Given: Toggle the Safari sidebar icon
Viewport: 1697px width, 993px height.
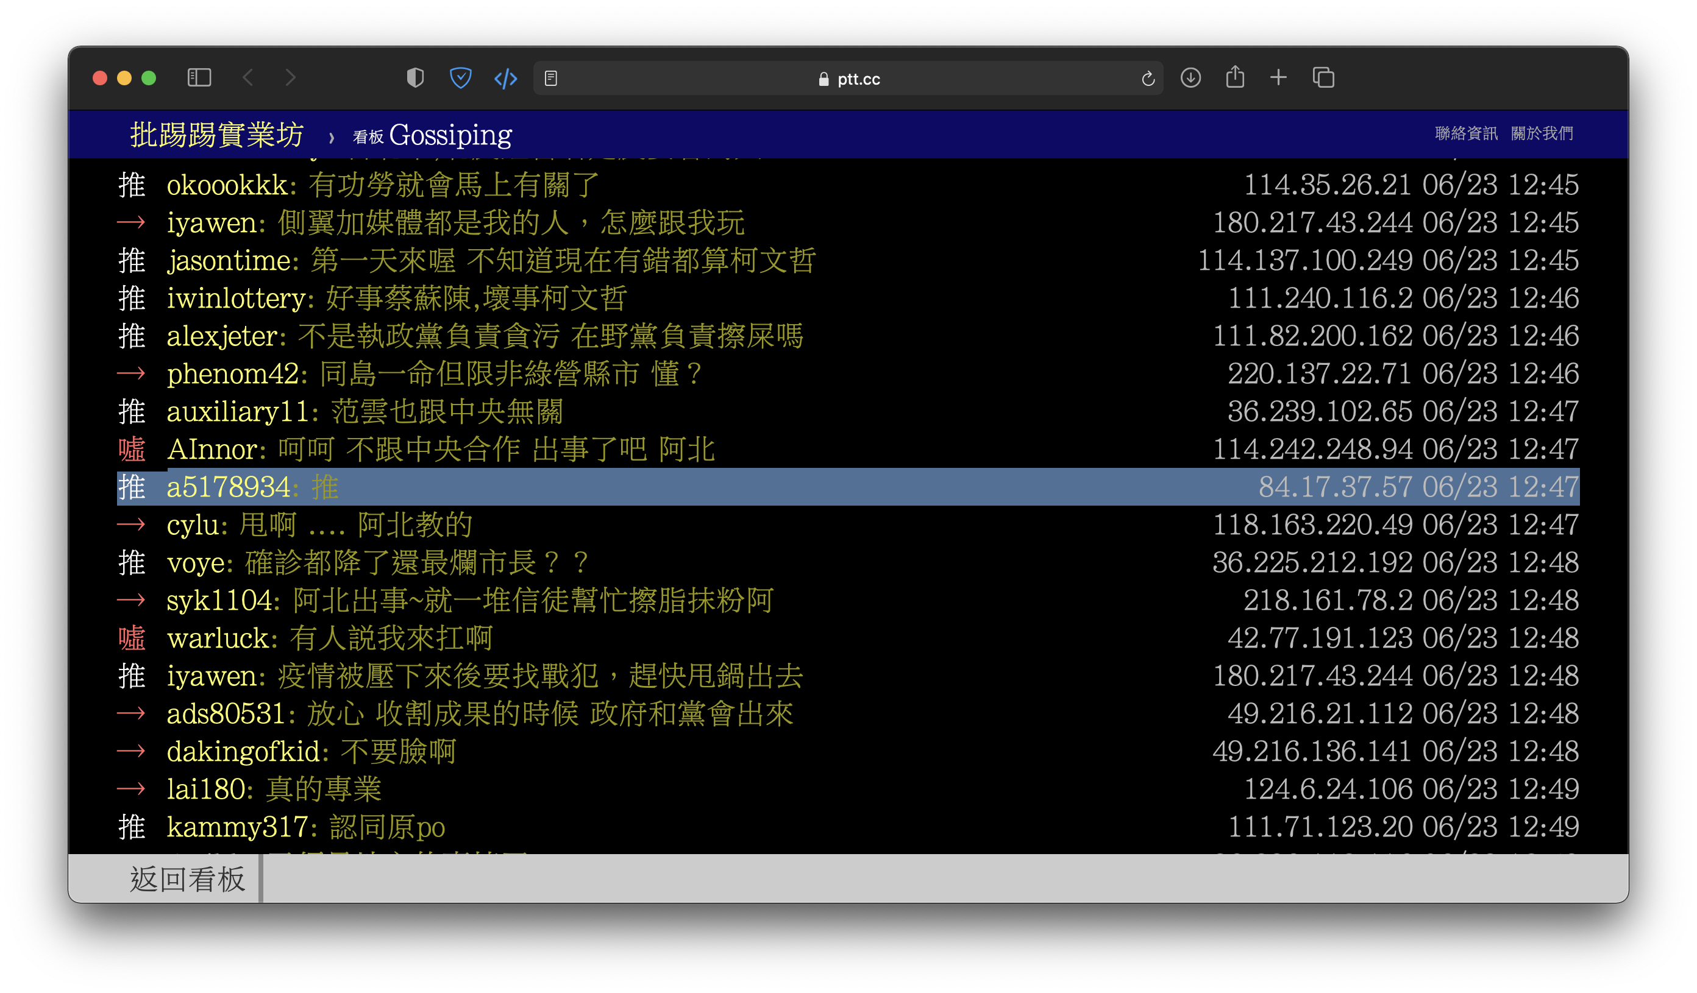Looking at the screenshot, I should [199, 78].
